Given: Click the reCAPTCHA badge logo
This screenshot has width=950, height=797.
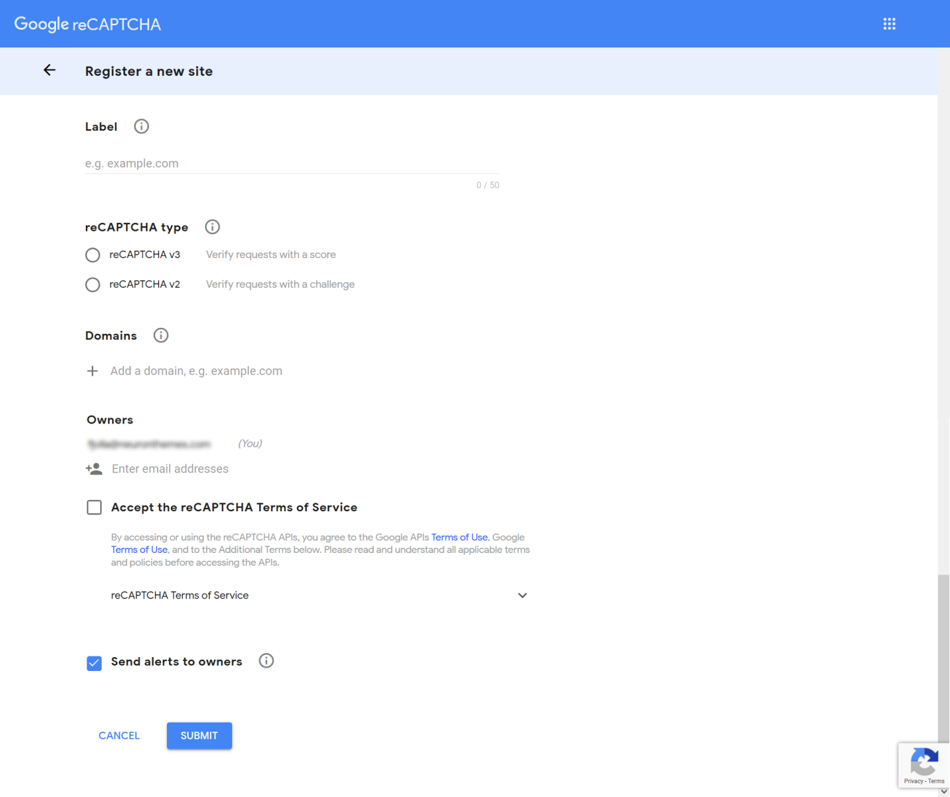Looking at the screenshot, I should click(924, 761).
